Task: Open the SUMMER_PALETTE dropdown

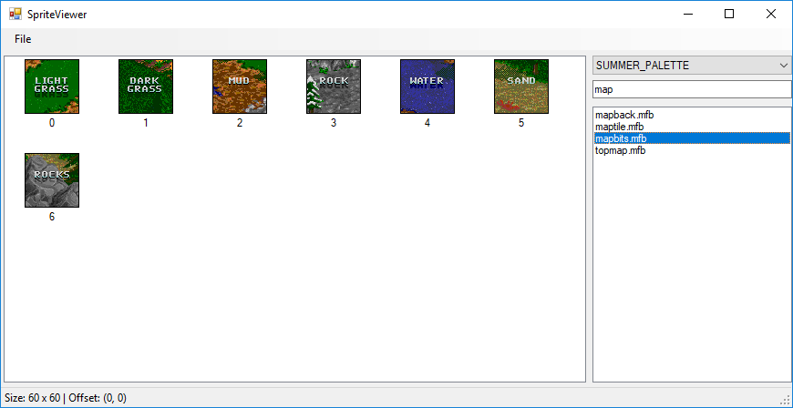Action: [692, 66]
